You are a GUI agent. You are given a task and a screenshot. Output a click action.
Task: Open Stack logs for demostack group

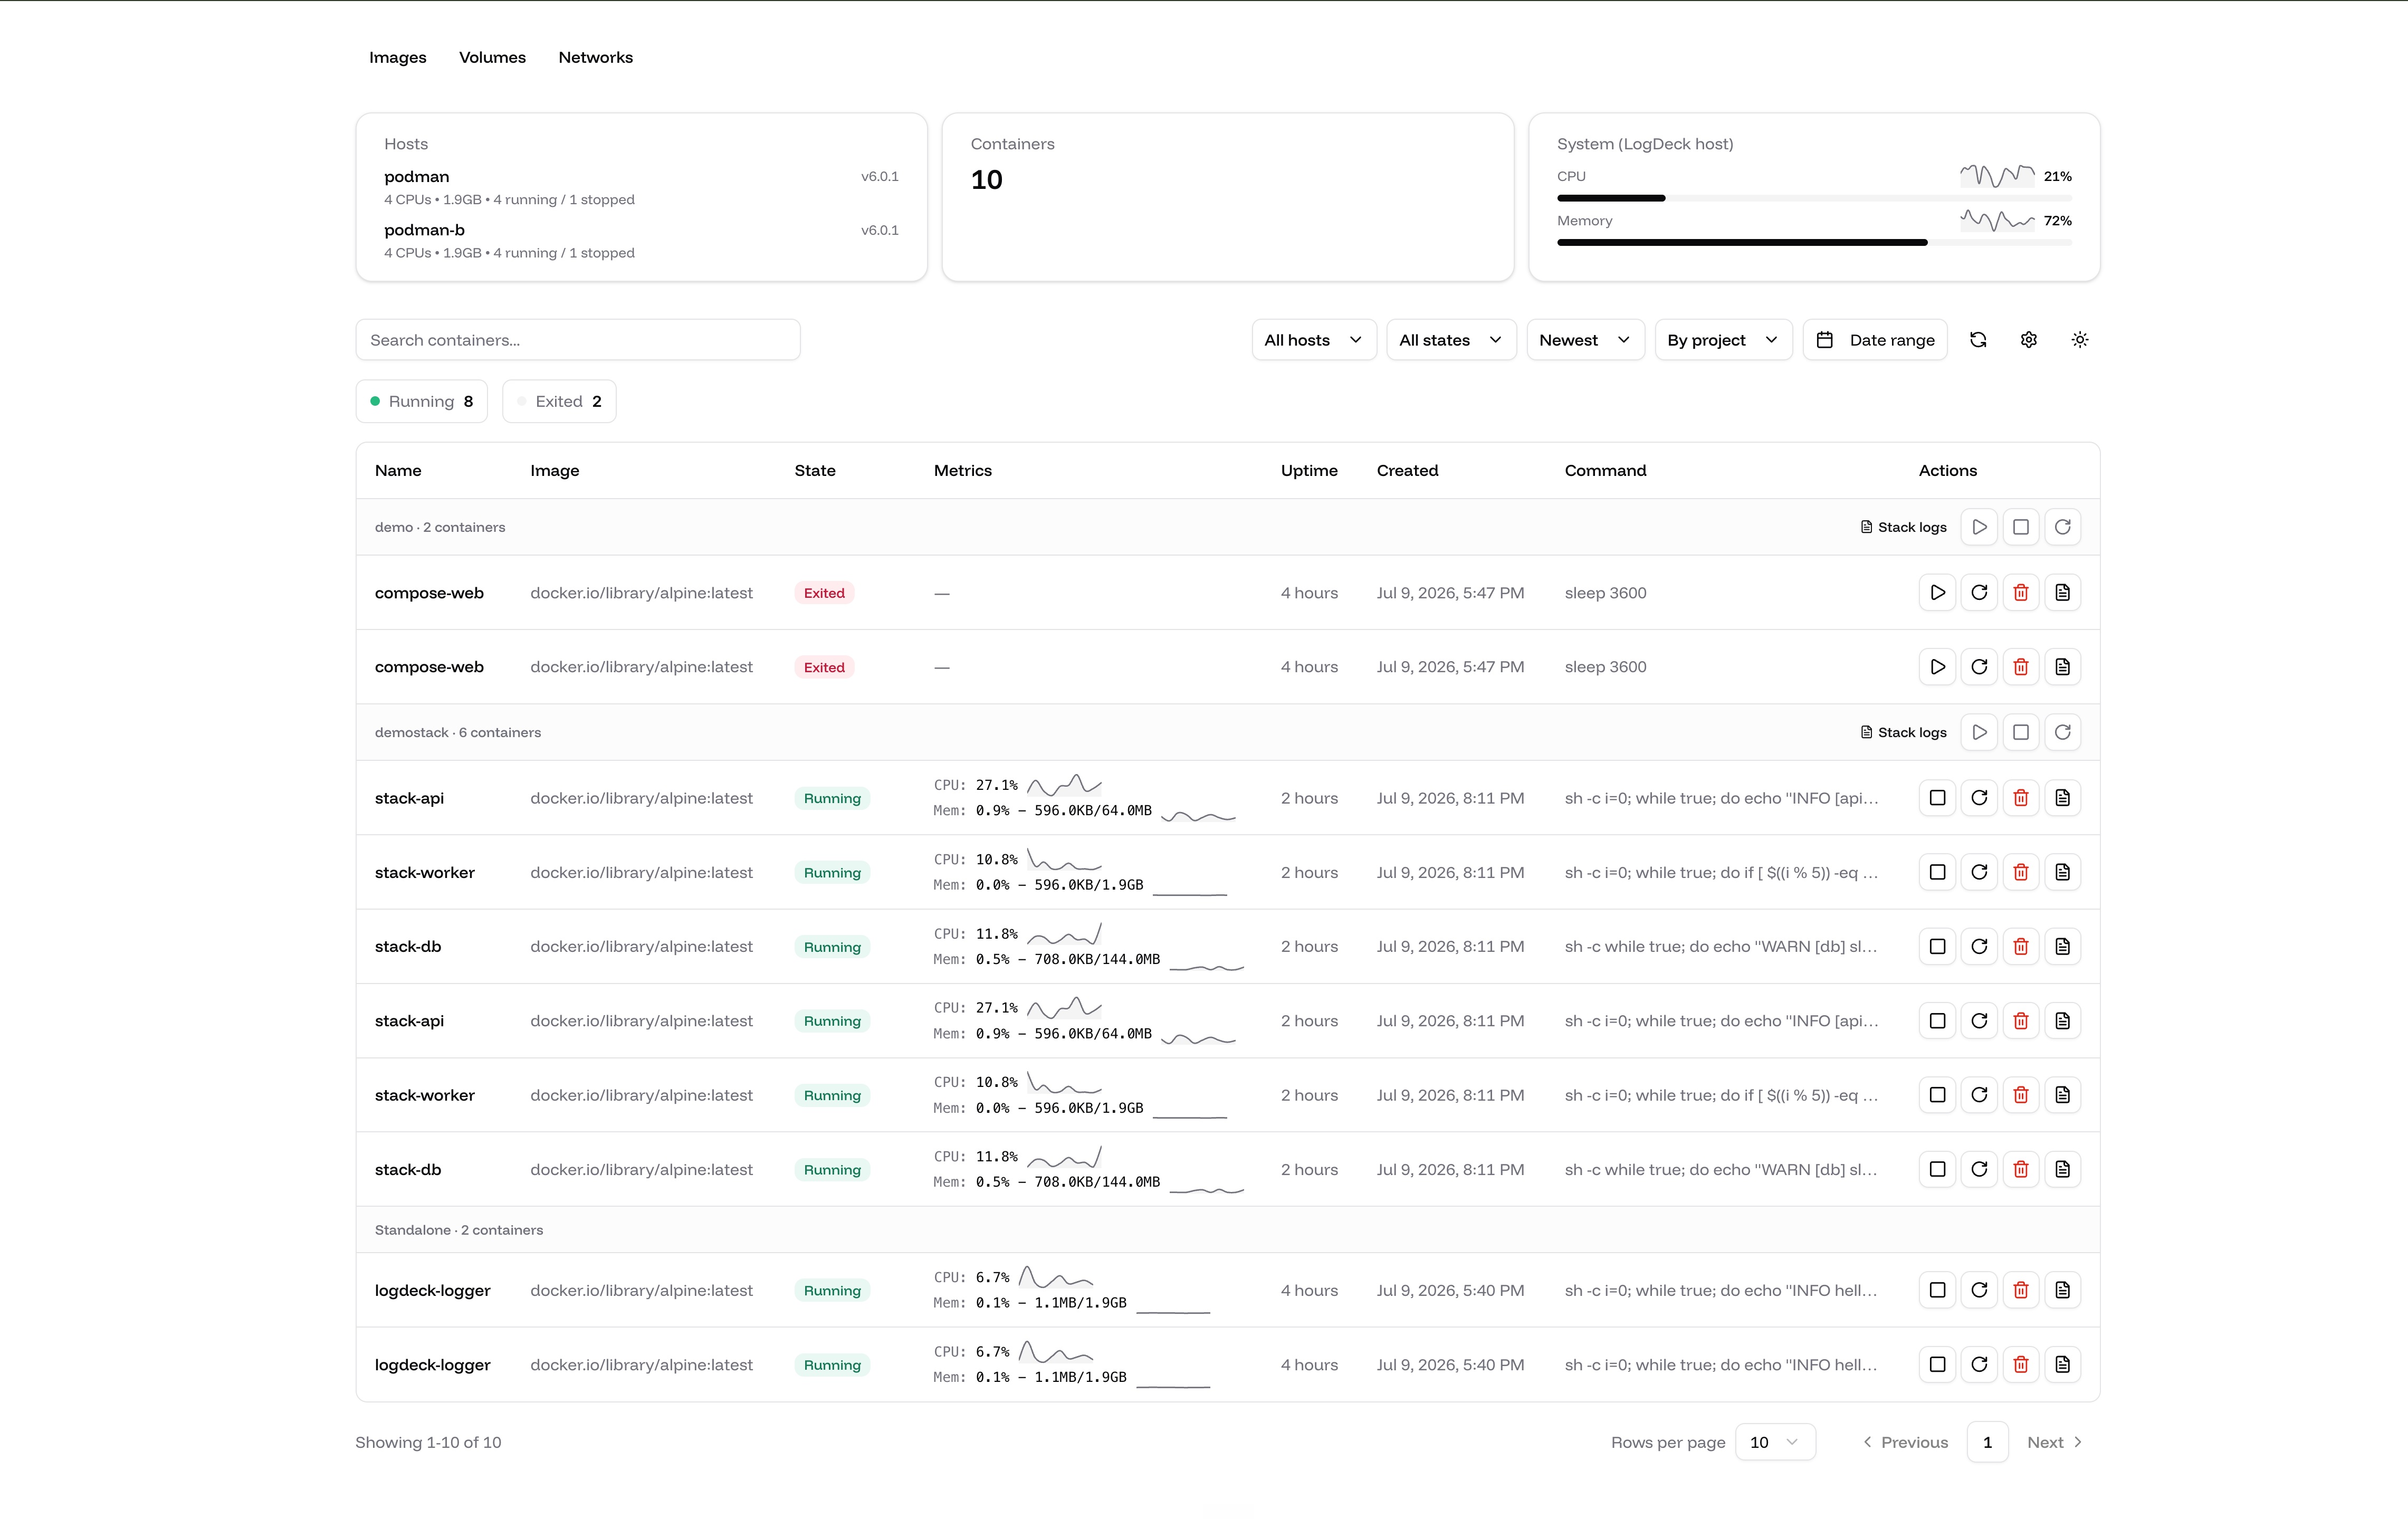click(x=1903, y=732)
